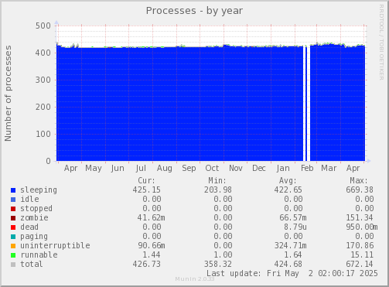Click the Feb month label
The height and width of the screenshot is (287, 389).
(x=307, y=168)
